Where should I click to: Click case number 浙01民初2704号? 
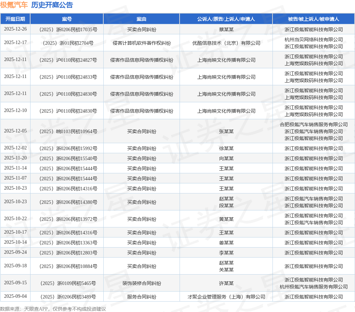click(68, 43)
